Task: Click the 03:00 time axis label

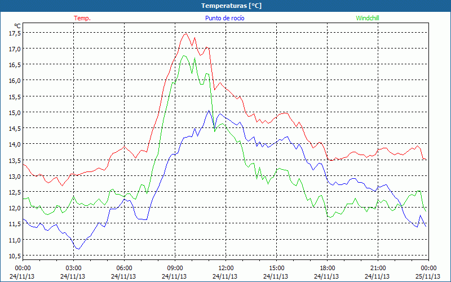Action: coord(73,268)
